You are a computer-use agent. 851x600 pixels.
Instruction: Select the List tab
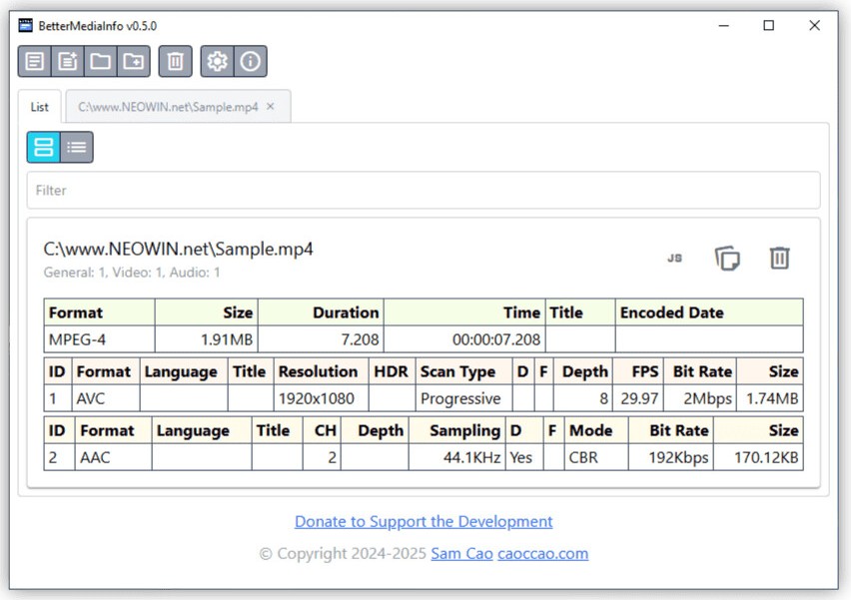coord(40,107)
